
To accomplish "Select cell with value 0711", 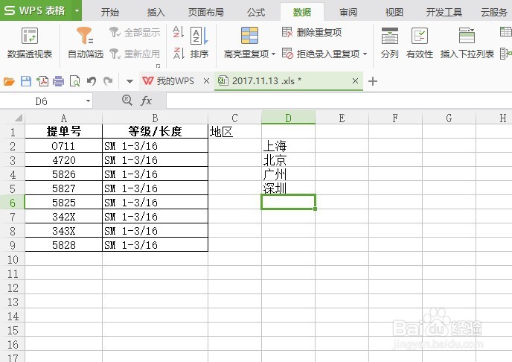I will click(x=64, y=146).
